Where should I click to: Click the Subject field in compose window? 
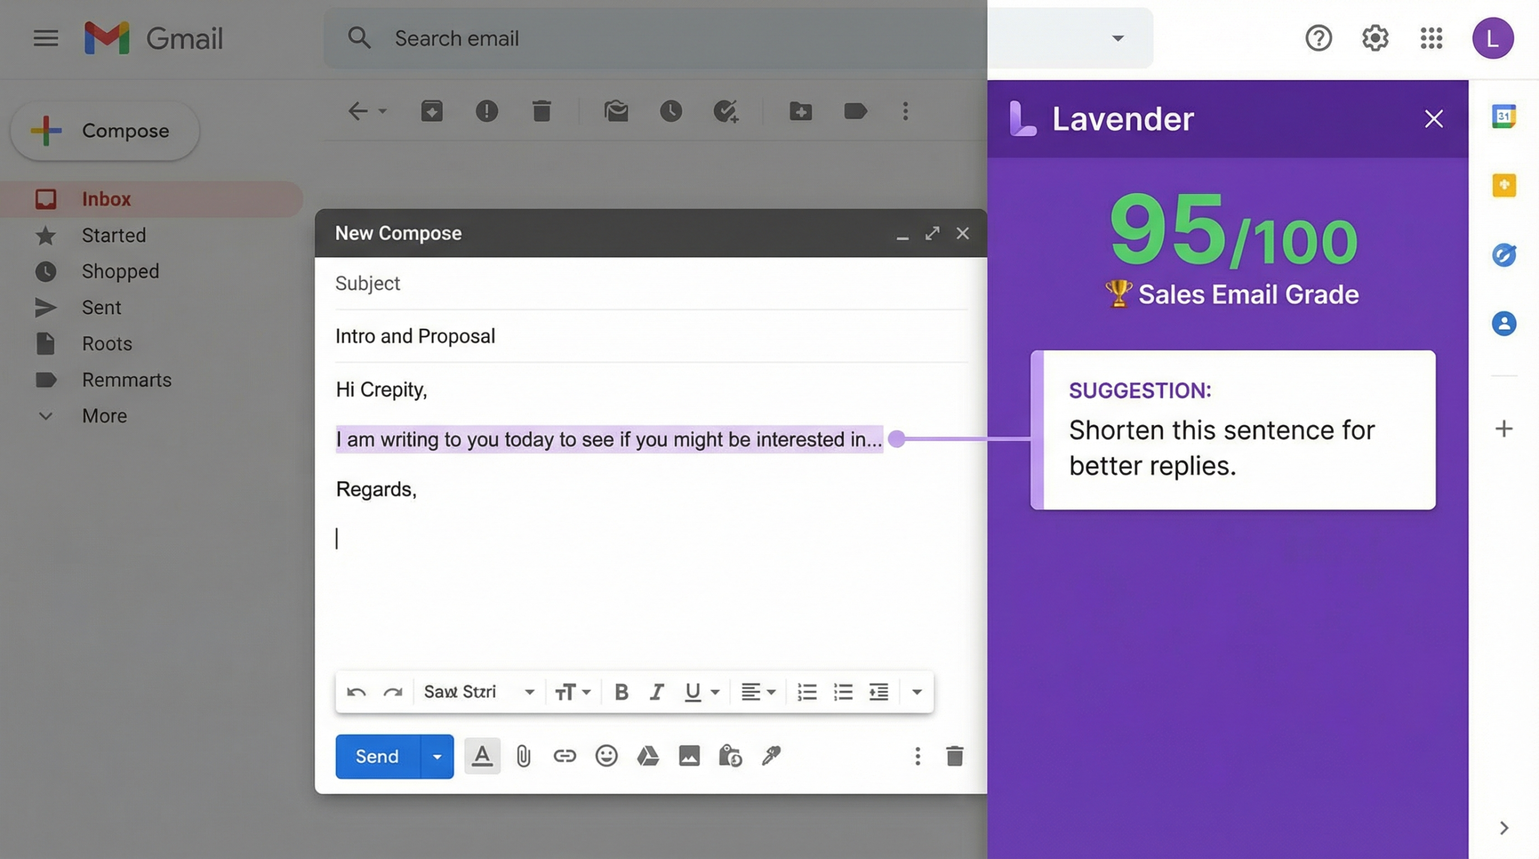click(652, 283)
